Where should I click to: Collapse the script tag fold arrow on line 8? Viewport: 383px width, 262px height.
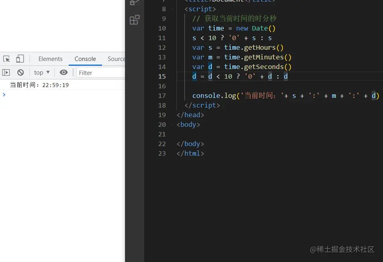[x=172, y=9]
